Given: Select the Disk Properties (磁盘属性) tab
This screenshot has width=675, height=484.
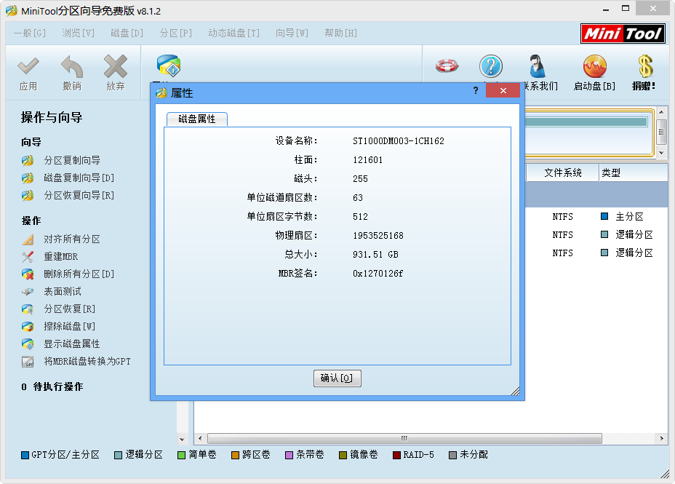Looking at the screenshot, I should coord(196,119).
